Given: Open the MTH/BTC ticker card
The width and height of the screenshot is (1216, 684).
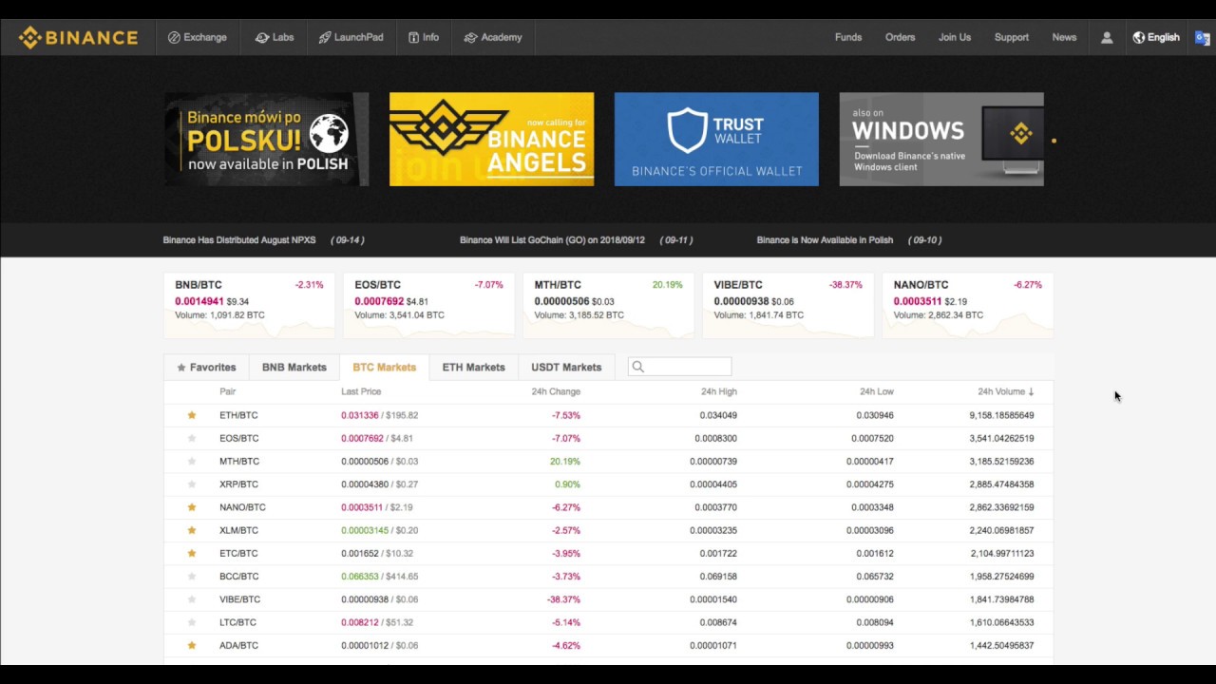Looking at the screenshot, I should coord(608,305).
